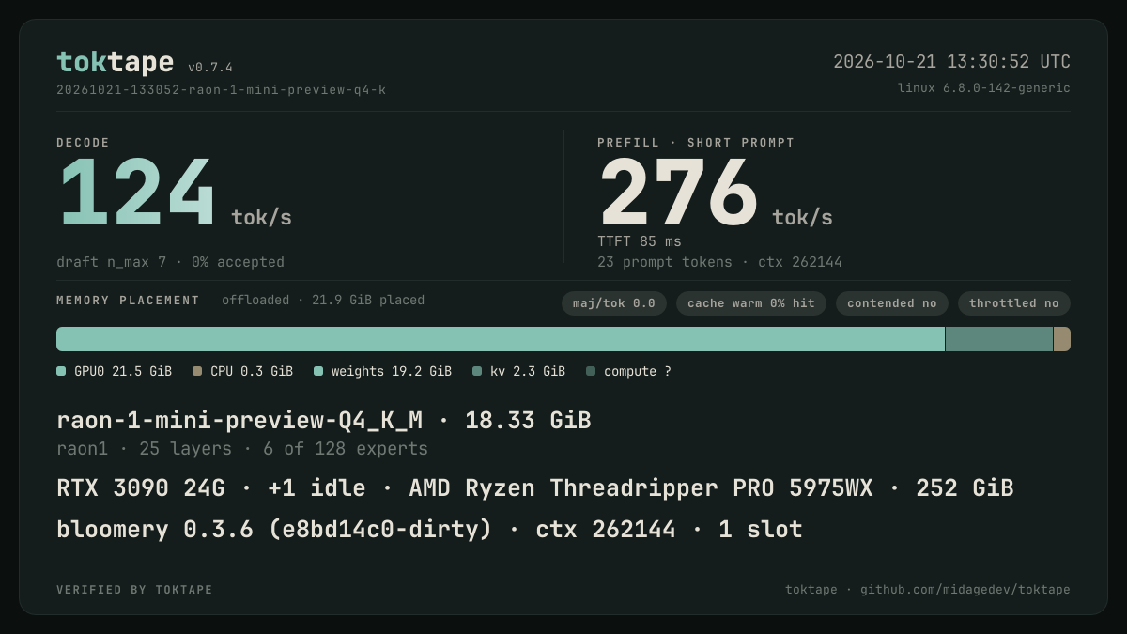Click the weights segment of memory bar

[501, 339]
